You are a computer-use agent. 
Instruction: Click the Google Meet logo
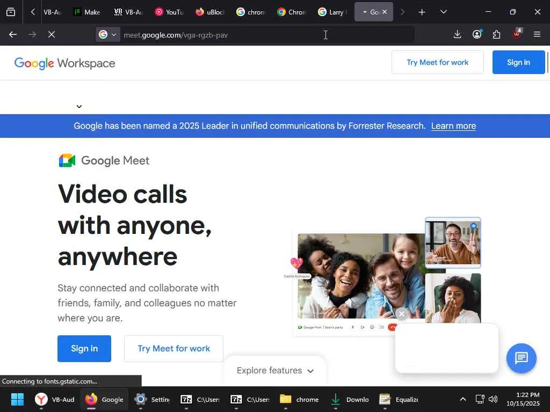coord(104,160)
